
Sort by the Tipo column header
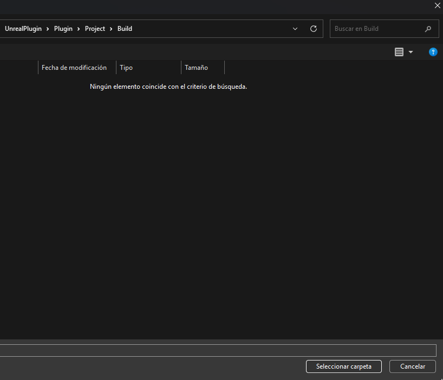126,68
